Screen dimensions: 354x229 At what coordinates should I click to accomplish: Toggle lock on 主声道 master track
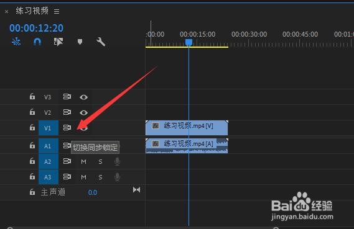click(32, 192)
